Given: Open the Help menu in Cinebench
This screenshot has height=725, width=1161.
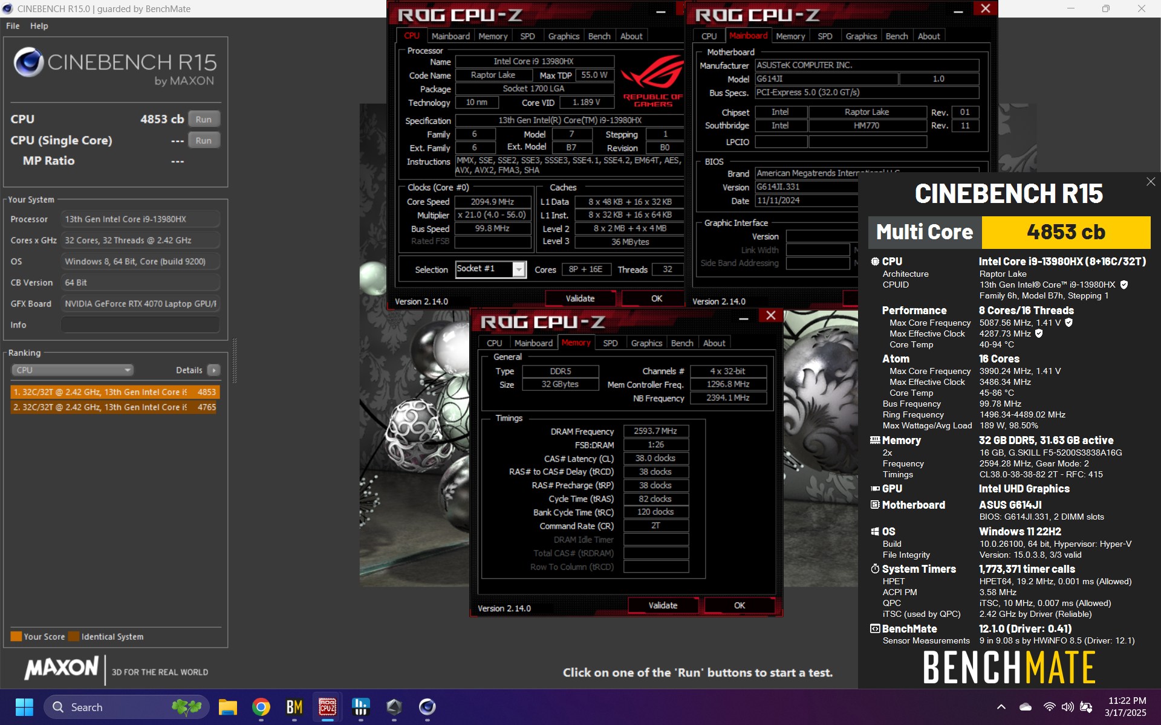Looking at the screenshot, I should click(x=39, y=26).
